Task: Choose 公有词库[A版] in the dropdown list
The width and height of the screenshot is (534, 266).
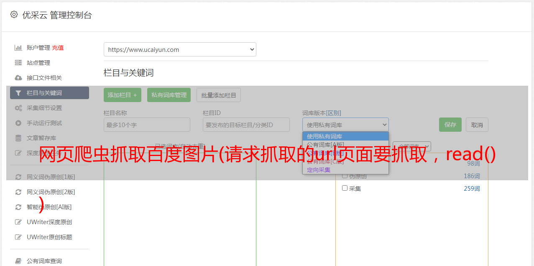Action: point(345,144)
